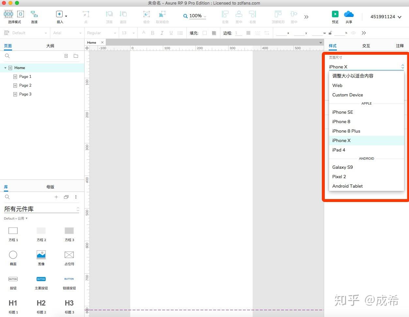
Task: Collapse the Home page tree item
Action: (5, 67)
